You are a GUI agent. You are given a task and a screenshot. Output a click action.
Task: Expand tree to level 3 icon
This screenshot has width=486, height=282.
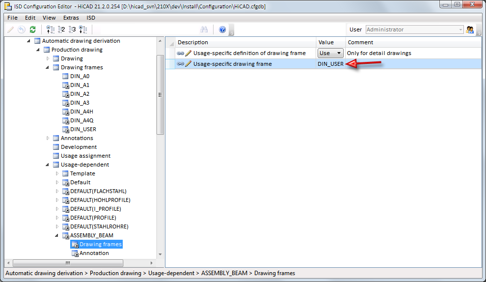point(72,29)
